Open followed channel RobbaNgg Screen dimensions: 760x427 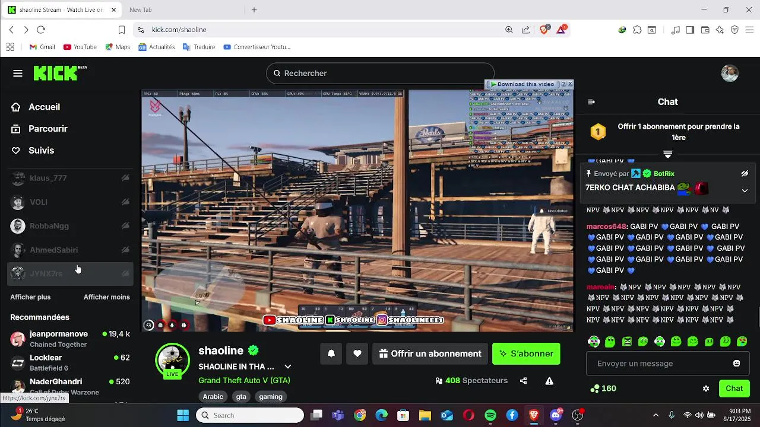coord(71,226)
